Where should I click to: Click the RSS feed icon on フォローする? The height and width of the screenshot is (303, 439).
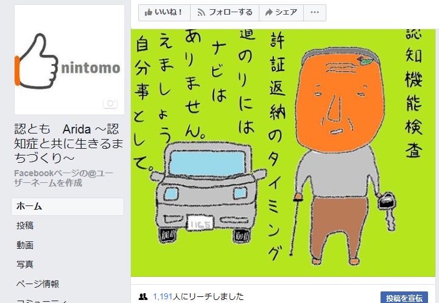[x=201, y=13]
